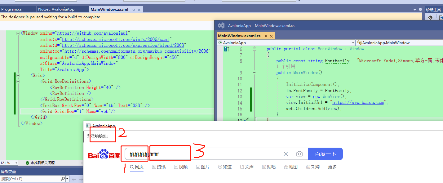Click the 1 个引用 CodeLens link above MainWindow
Screen dimensions: 443x183
286,66
